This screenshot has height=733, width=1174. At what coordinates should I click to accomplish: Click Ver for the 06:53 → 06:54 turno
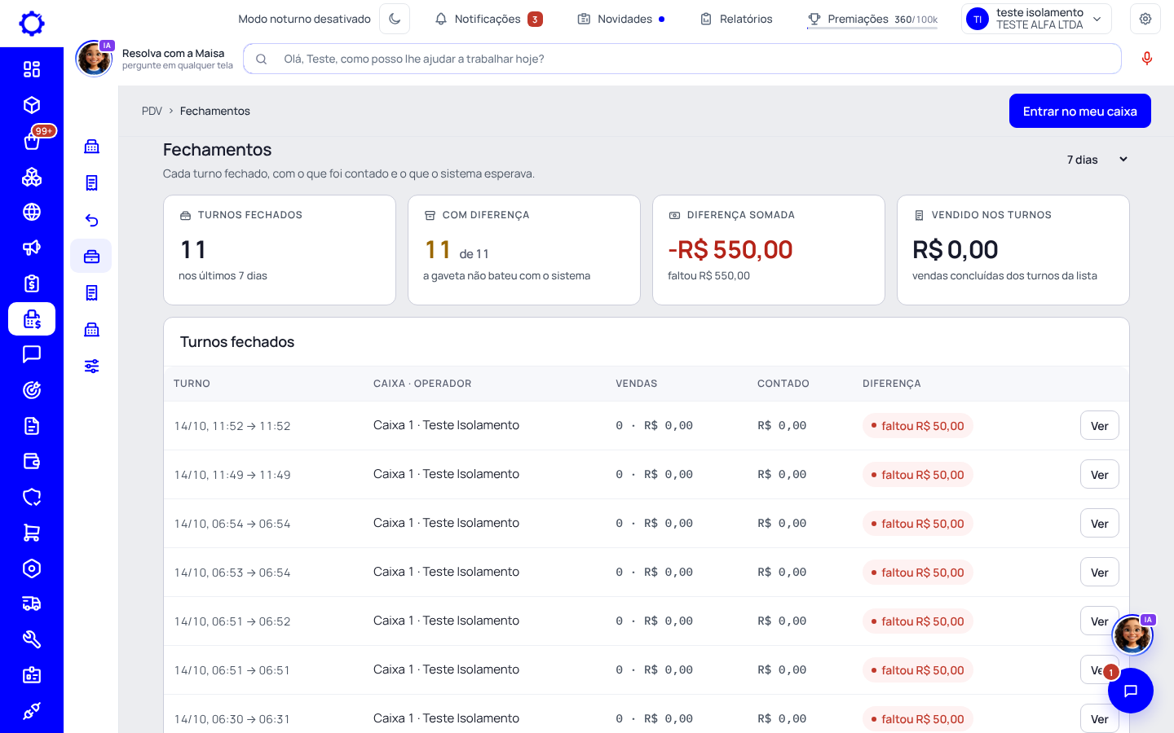1100,573
